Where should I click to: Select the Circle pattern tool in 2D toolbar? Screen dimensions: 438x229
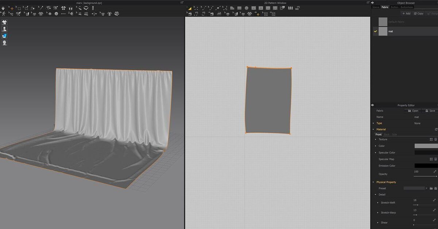pyautogui.click(x=246, y=8)
